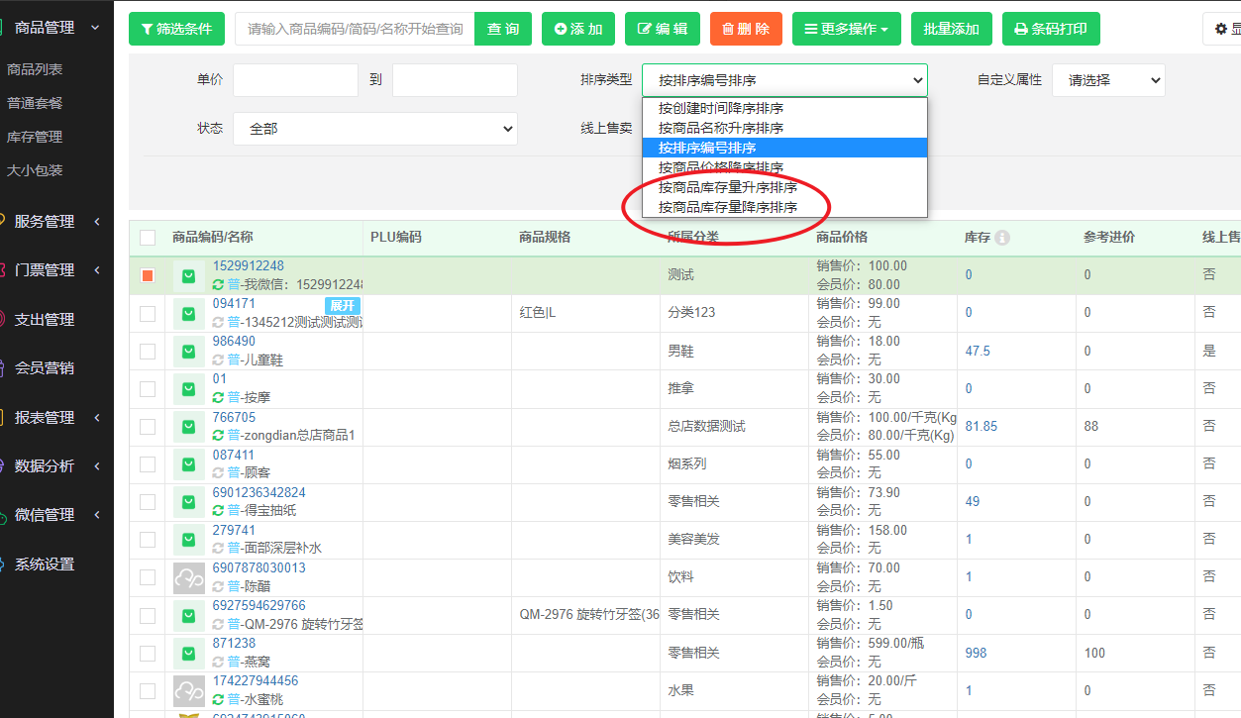Click the green thumbnail icon for 燕窝
The image size is (1241, 718).
pos(188,653)
